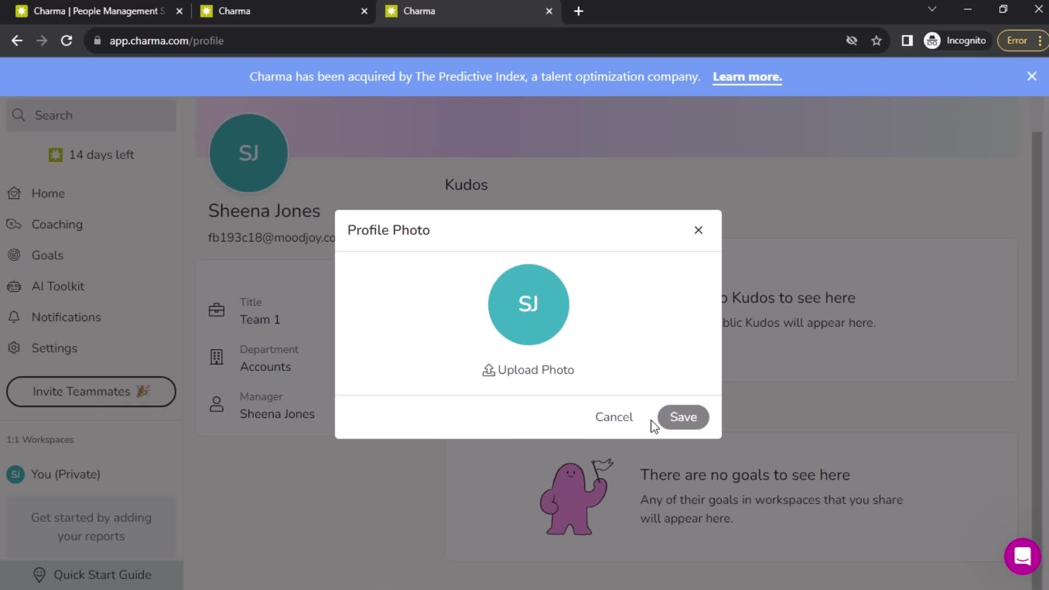This screenshot has height=590, width=1049.
Task: Click the Manager person icon
Action: coord(216,404)
